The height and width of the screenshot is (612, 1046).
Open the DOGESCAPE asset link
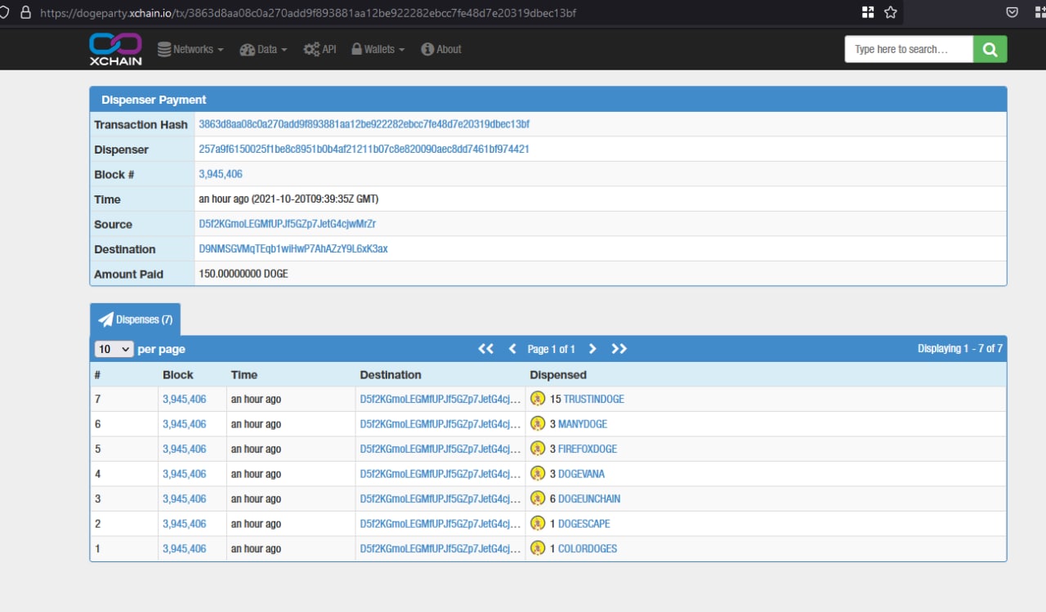click(x=584, y=523)
